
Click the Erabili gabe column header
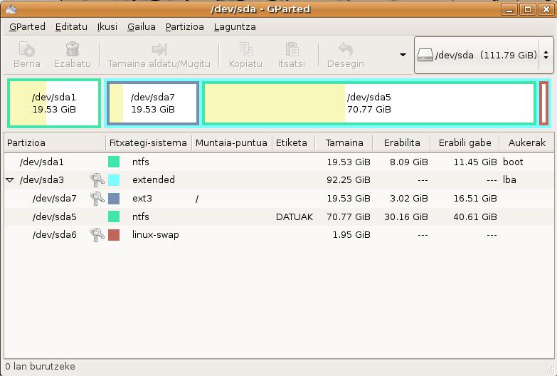[x=465, y=142]
